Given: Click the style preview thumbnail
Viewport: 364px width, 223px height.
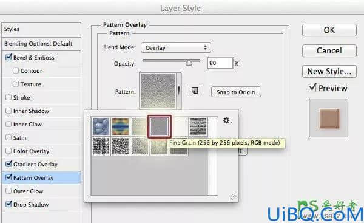Looking at the screenshot, I should pos(329,118).
